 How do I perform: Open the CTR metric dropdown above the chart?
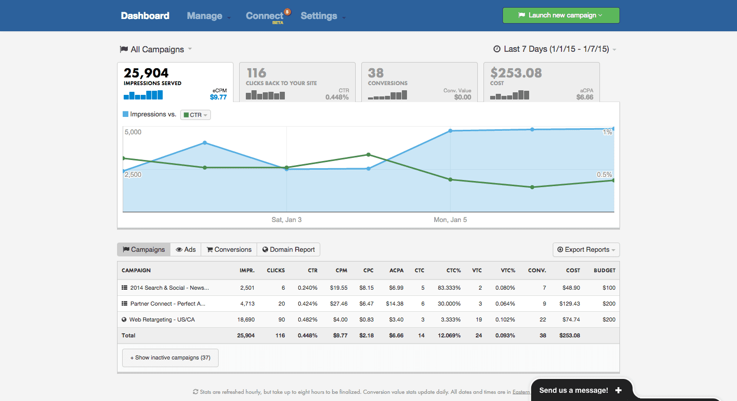pos(195,115)
